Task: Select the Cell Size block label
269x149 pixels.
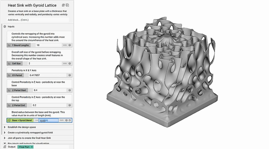Action: click(16, 63)
